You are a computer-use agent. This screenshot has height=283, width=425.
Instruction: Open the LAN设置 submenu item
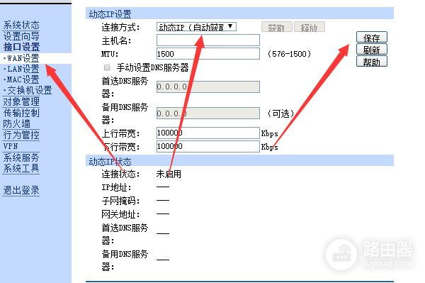[x=23, y=69]
